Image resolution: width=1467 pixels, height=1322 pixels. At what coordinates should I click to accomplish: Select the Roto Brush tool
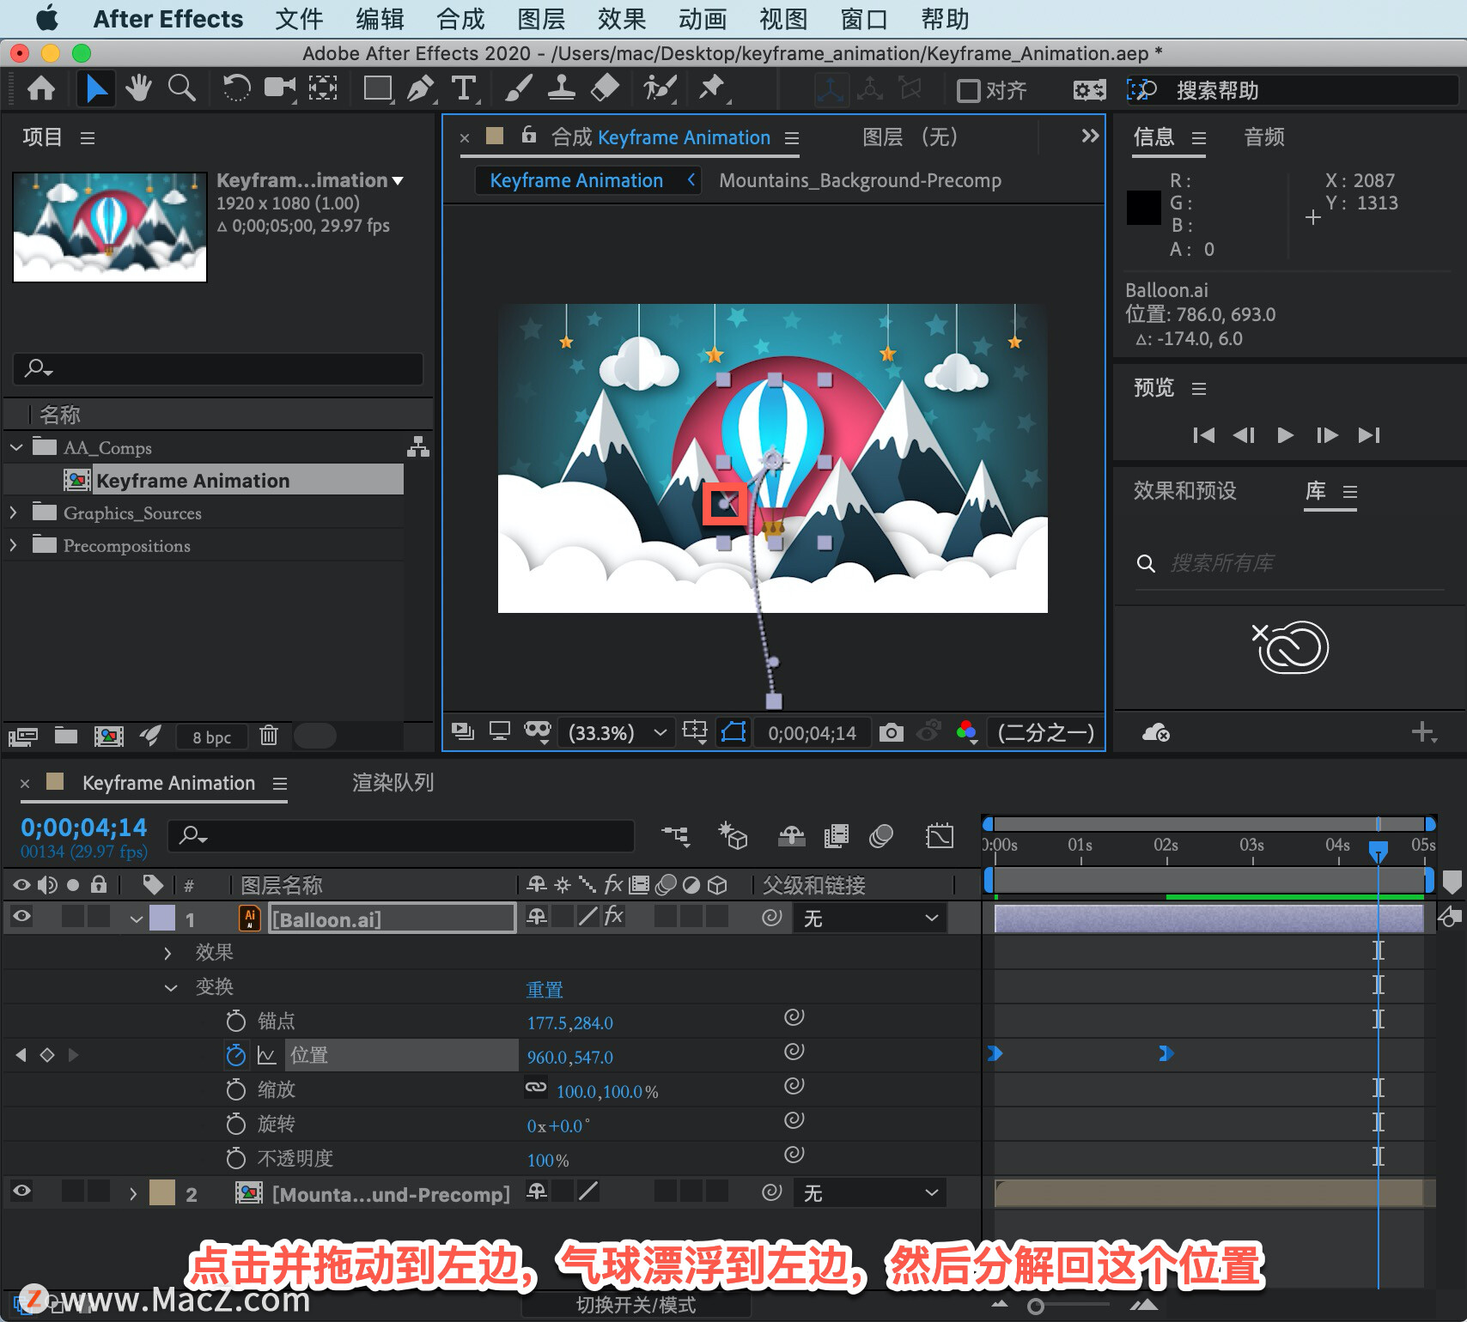660,88
